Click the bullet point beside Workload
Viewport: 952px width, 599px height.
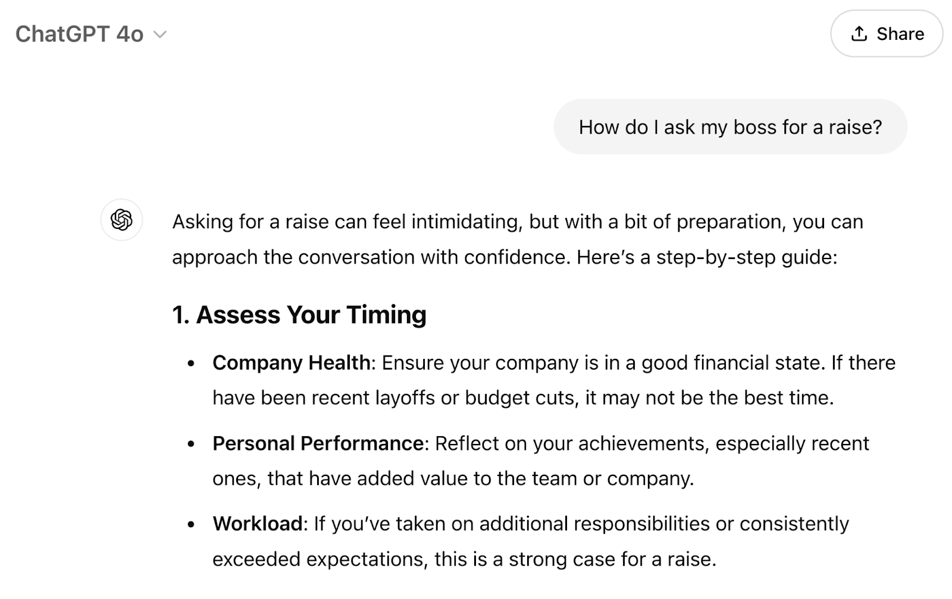click(191, 525)
